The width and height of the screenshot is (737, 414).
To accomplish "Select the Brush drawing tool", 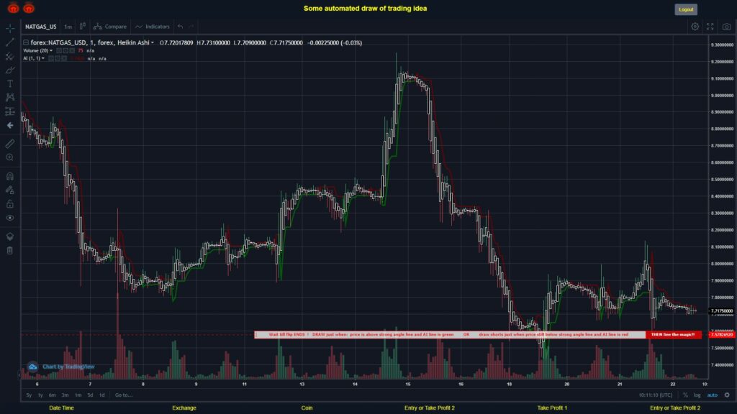I will click(x=9, y=69).
